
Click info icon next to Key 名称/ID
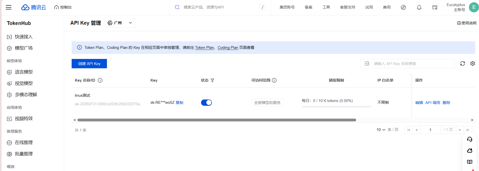click(x=100, y=80)
